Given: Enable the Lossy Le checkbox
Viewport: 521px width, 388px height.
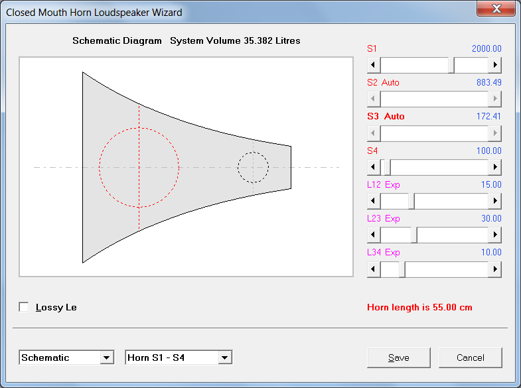Looking at the screenshot, I should (24, 307).
